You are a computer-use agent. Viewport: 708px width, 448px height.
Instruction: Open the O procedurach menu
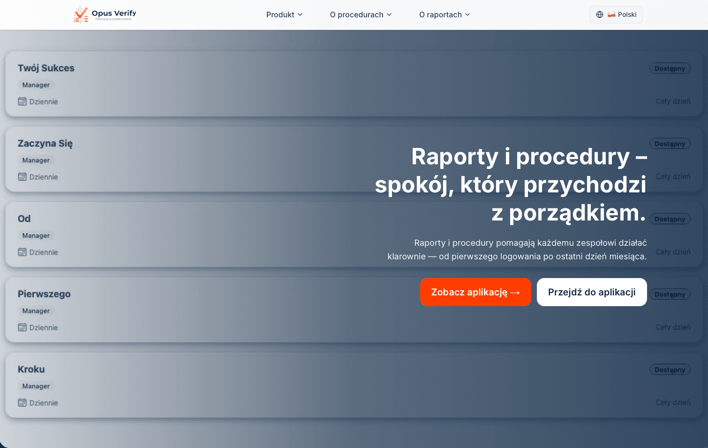[x=361, y=15]
